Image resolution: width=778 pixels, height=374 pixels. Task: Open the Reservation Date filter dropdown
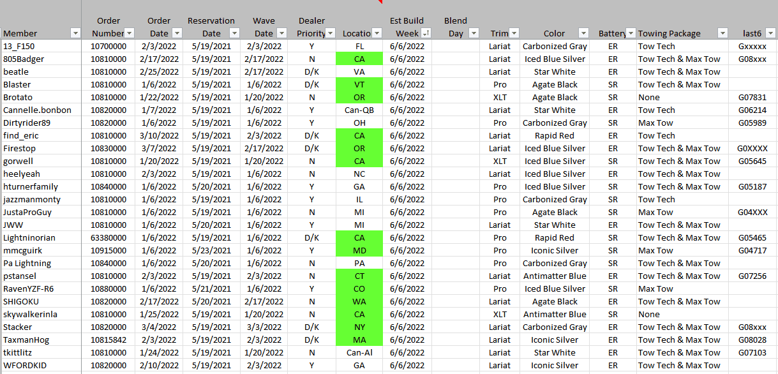233,33
